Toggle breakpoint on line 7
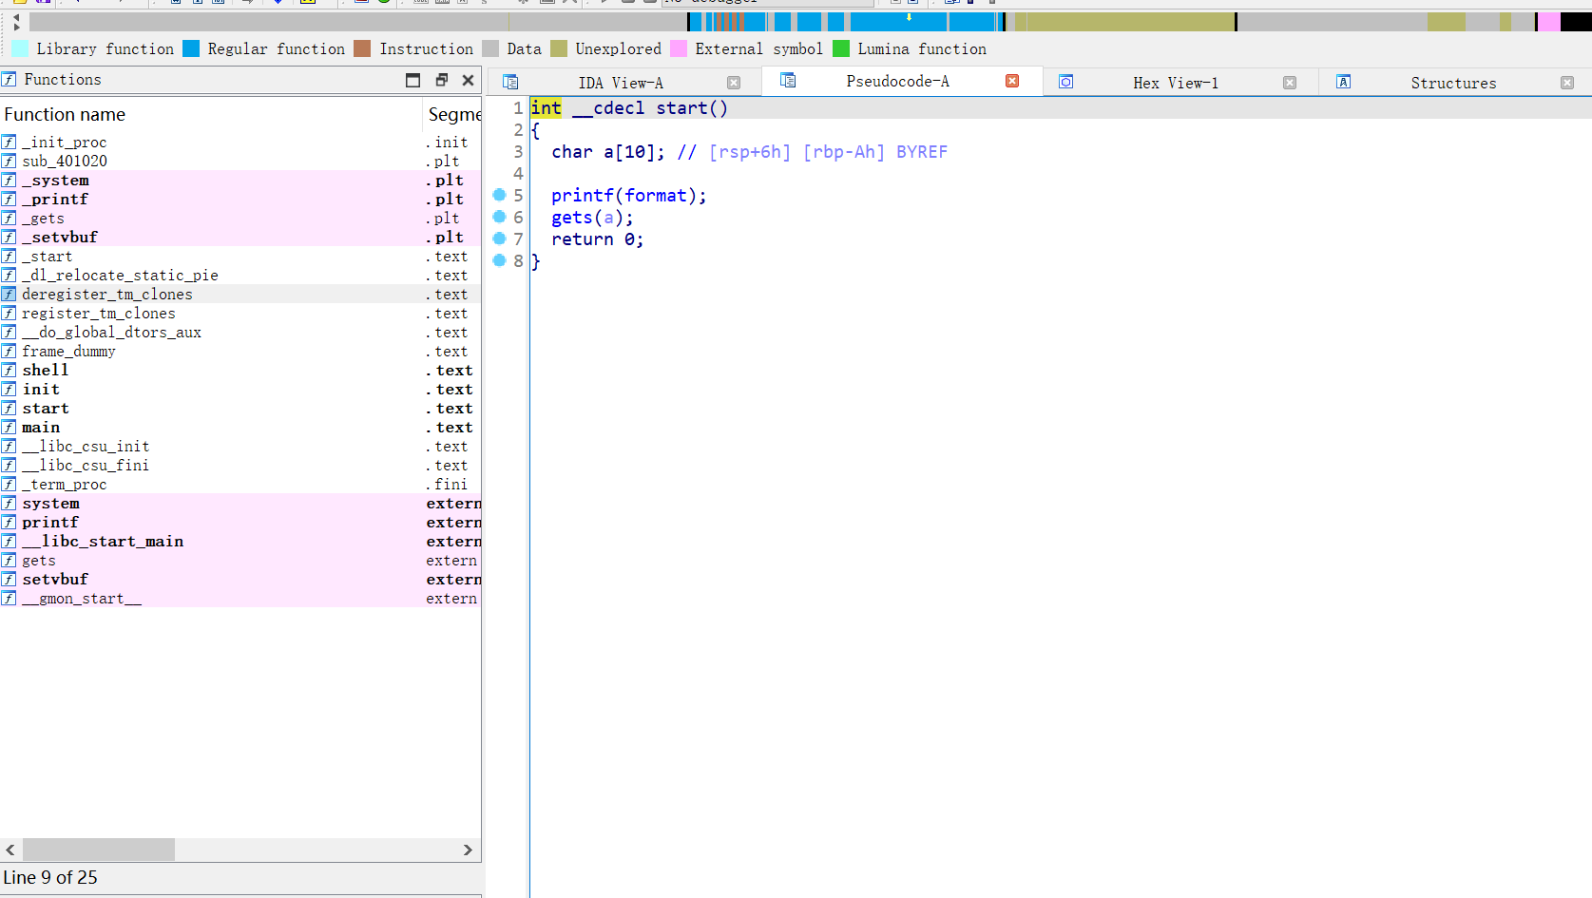This screenshot has height=898, width=1592. 499,239
